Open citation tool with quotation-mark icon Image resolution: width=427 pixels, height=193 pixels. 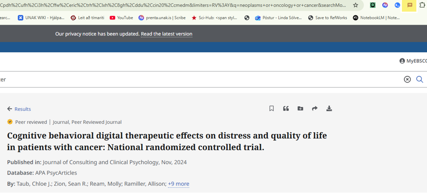286,109
